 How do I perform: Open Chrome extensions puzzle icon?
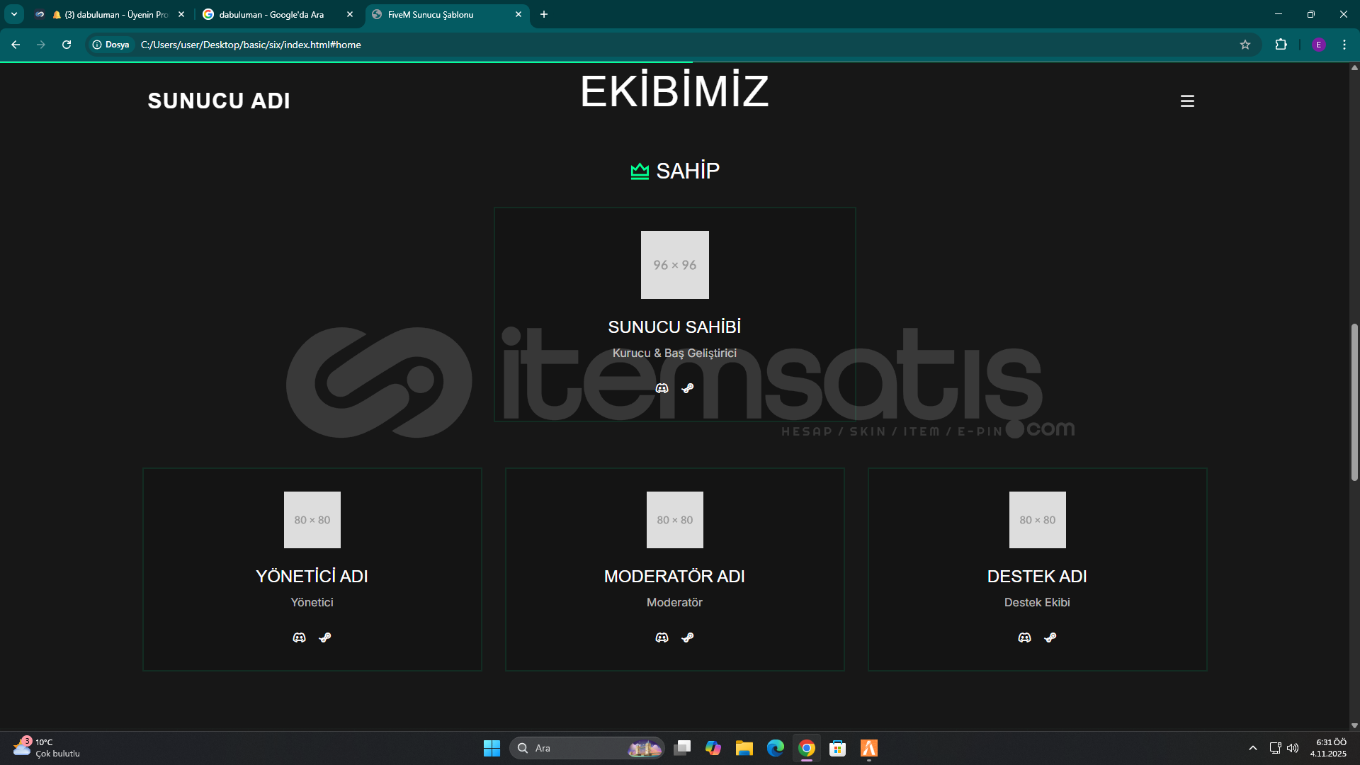click(1281, 45)
